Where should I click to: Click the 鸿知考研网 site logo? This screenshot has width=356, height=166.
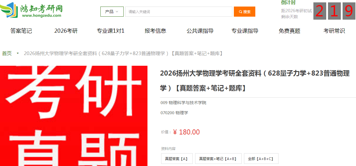click(x=31, y=10)
